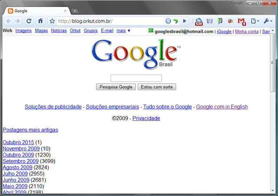Open the Imagens link
This screenshot has height=196, width=278.
point(23,31)
